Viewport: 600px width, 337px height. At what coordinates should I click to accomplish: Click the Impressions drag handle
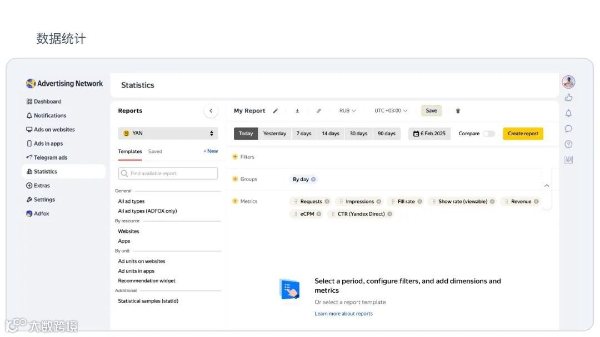341,202
